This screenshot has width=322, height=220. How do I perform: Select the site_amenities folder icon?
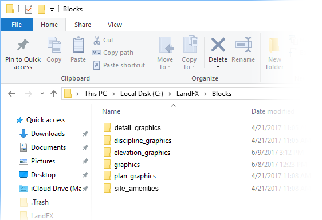[x=107, y=188]
